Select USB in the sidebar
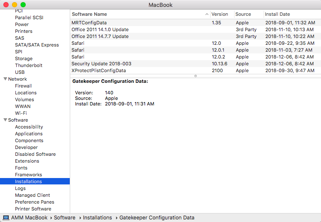321x222 pixels. [x=20, y=72]
